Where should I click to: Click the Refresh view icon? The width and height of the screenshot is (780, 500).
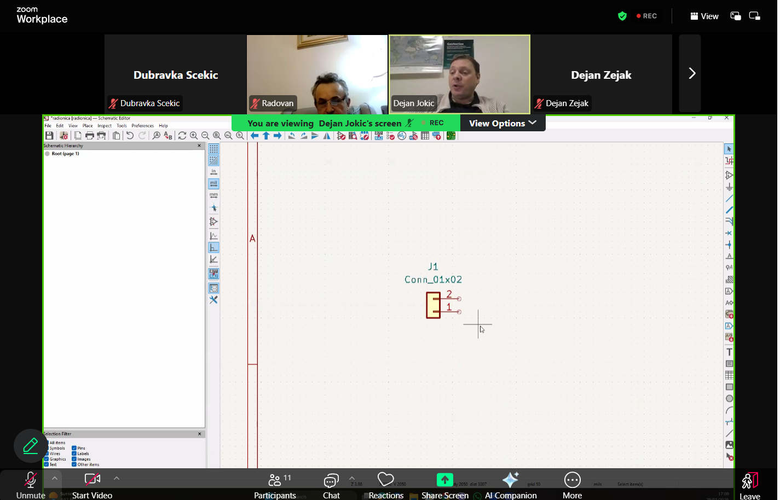coord(182,136)
